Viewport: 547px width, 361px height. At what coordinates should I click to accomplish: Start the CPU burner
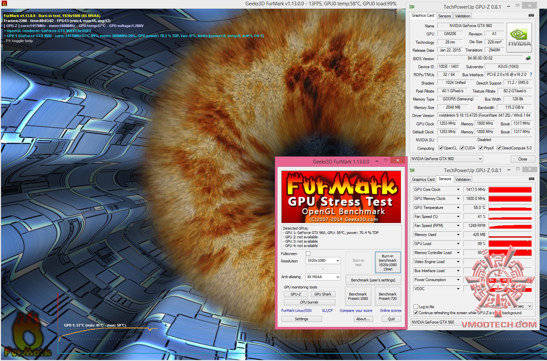(309, 302)
